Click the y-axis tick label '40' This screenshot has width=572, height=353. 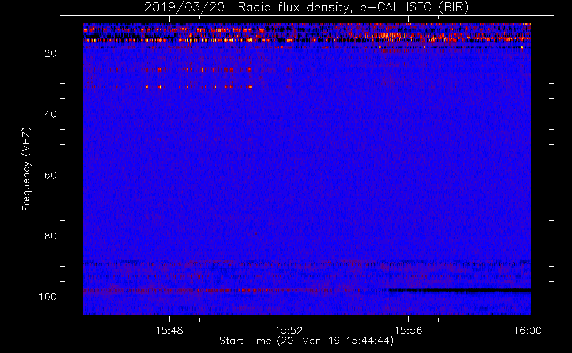[x=51, y=114]
